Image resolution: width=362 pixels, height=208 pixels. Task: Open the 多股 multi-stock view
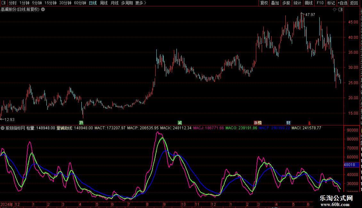point(286,3)
